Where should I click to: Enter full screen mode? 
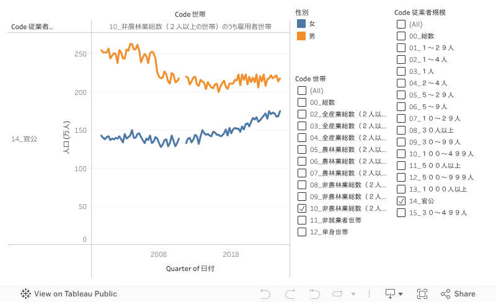point(422,294)
